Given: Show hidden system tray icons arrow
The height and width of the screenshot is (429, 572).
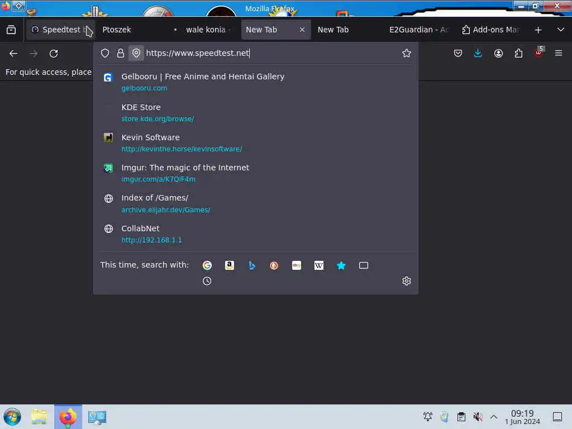Looking at the screenshot, I should point(494,417).
